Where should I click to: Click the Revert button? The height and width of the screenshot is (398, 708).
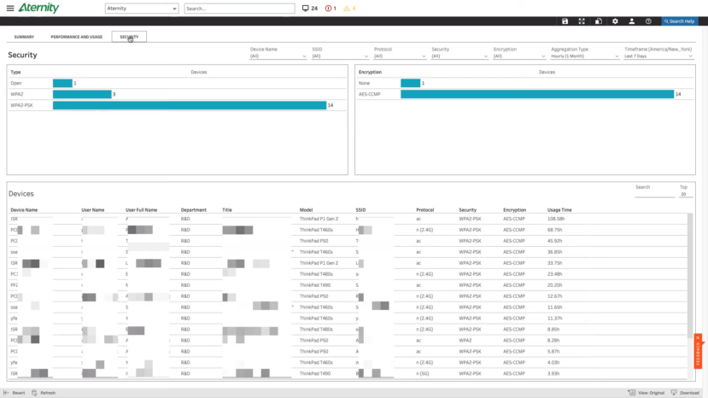[15, 393]
